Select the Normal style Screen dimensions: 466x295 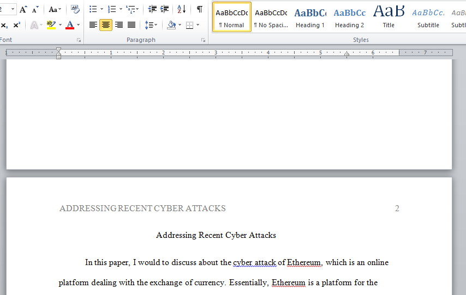tap(232, 17)
